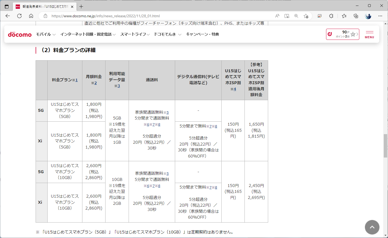Open the Edge profile avatar
The height and width of the screenshot is (238, 388).
(x=368, y=16)
